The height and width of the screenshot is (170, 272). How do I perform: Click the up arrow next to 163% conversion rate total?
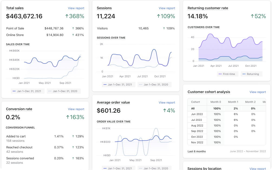pos(68,117)
